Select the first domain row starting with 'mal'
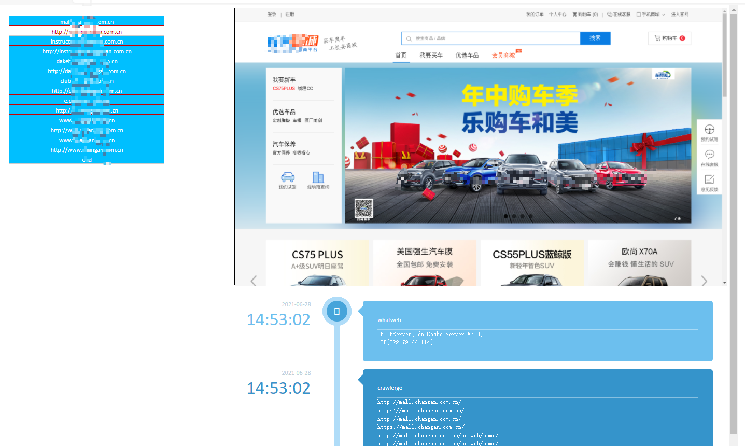This screenshot has height=446, width=745. (87, 22)
